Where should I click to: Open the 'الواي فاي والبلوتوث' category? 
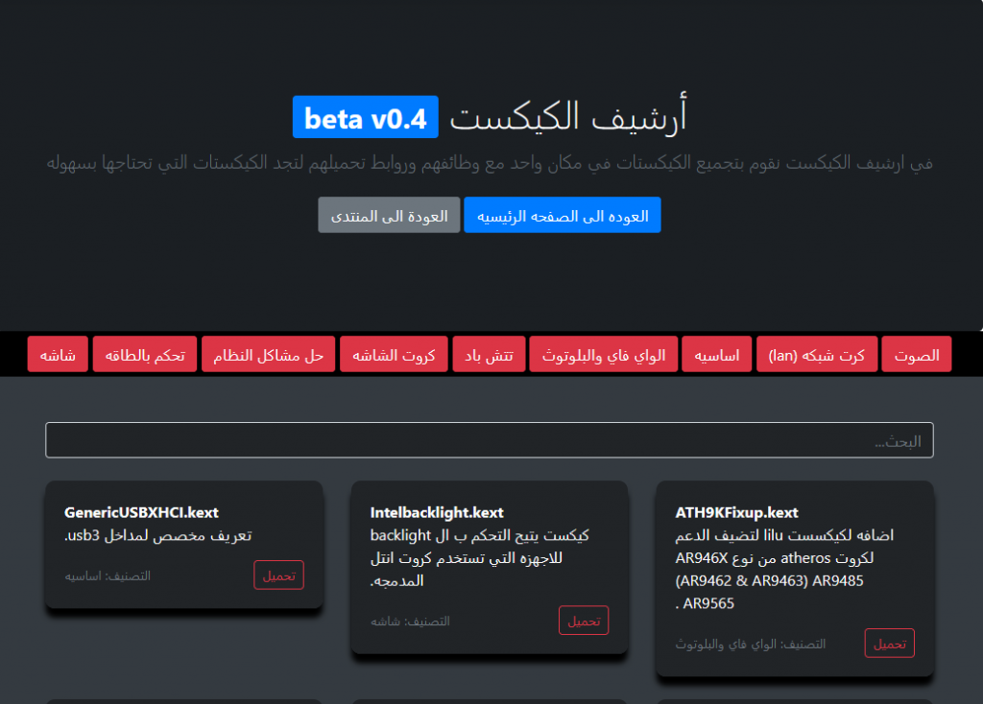602,355
